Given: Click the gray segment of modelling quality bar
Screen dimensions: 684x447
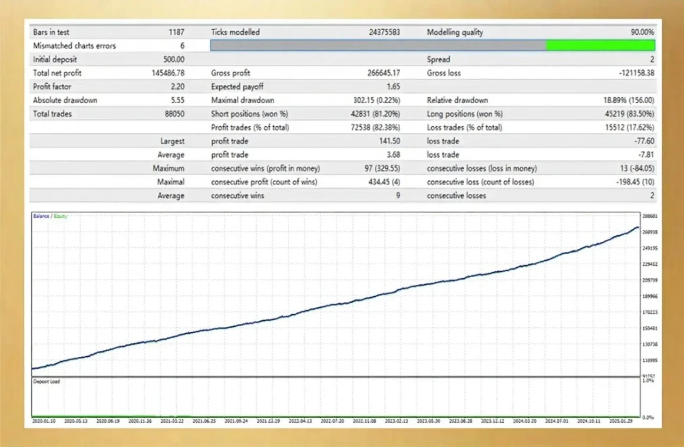Looking at the screenshot, I should coord(378,46).
